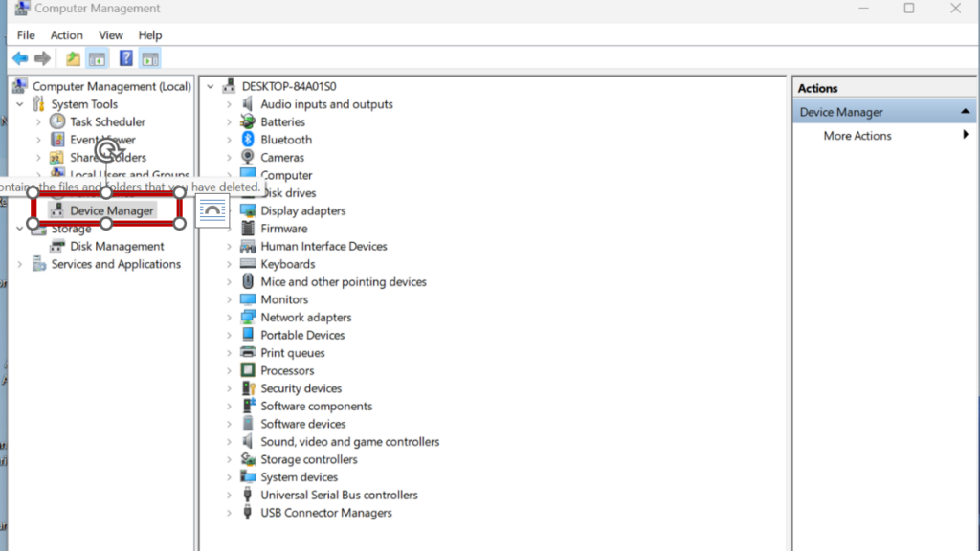Open the Action menu
Image resolution: width=980 pixels, height=551 pixels.
[67, 35]
